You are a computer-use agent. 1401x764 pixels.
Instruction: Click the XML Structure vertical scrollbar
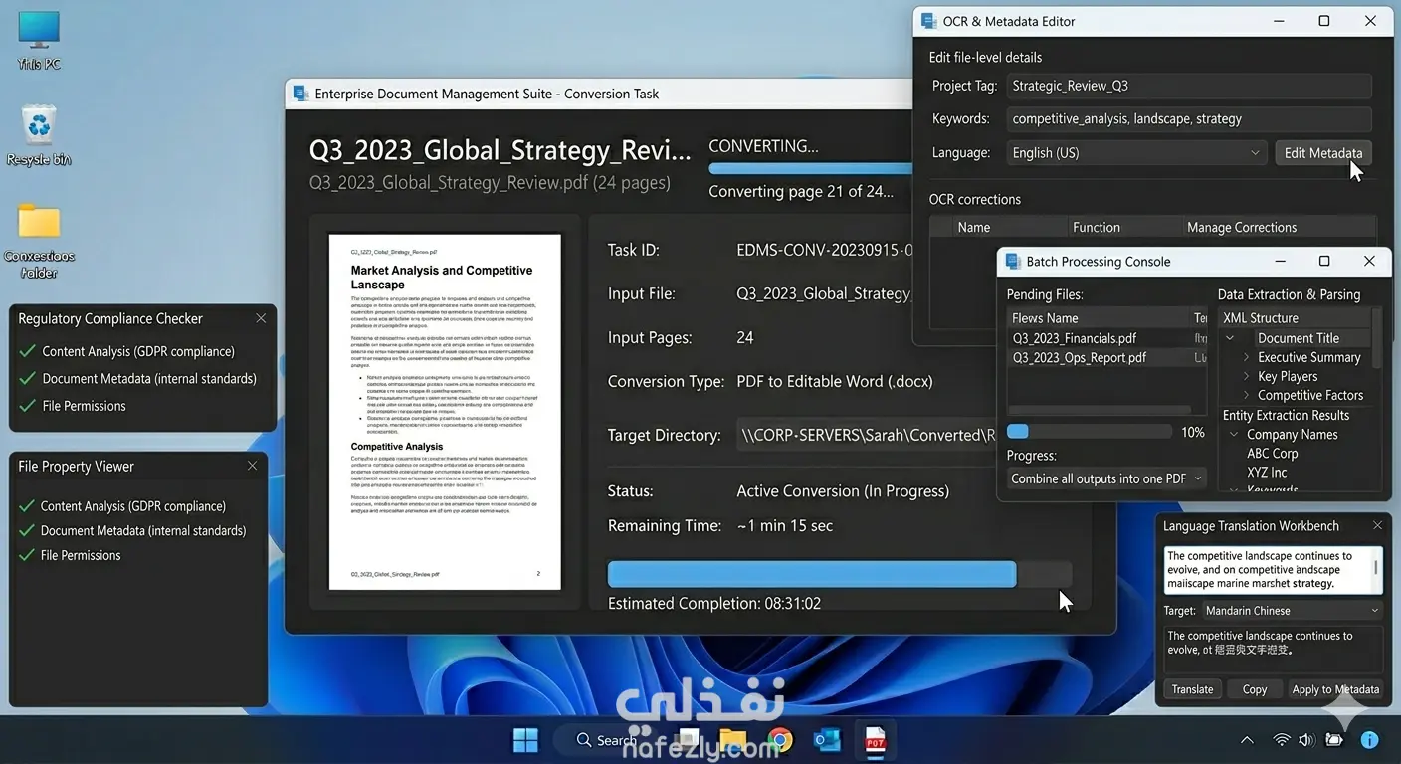(1377, 338)
